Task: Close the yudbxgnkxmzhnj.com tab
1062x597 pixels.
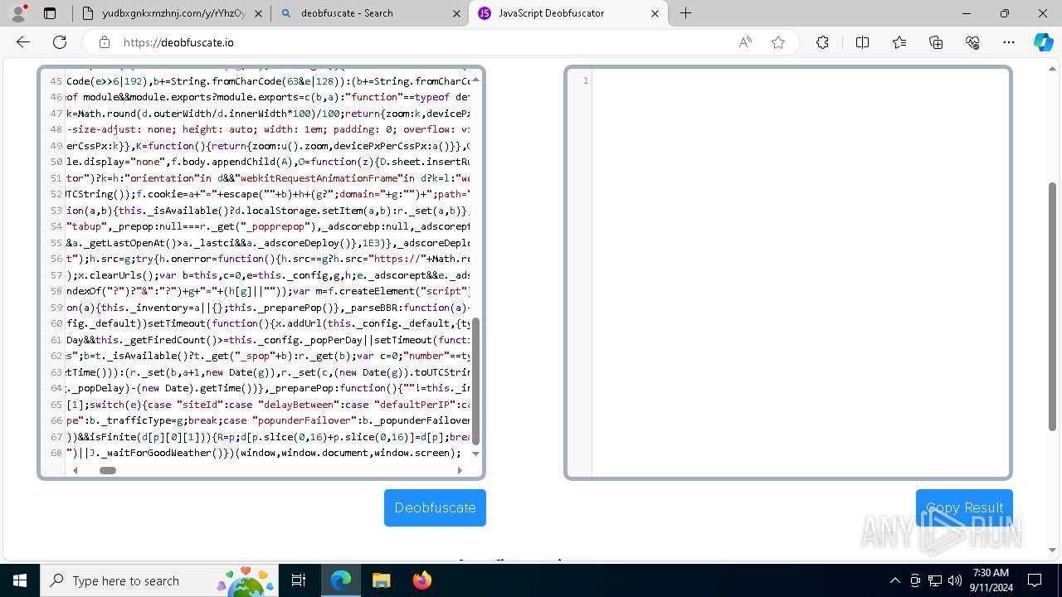Action: click(x=259, y=13)
